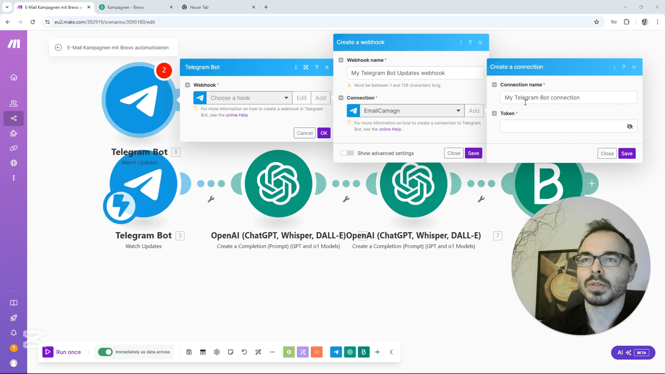The width and height of the screenshot is (665, 374).
Task: Switch to Kampagnen - Brevo tab
Action: 136,7
